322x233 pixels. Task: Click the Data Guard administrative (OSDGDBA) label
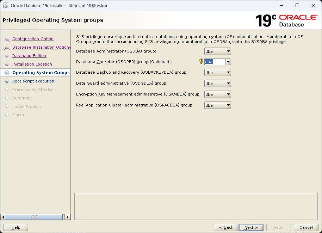point(122,83)
